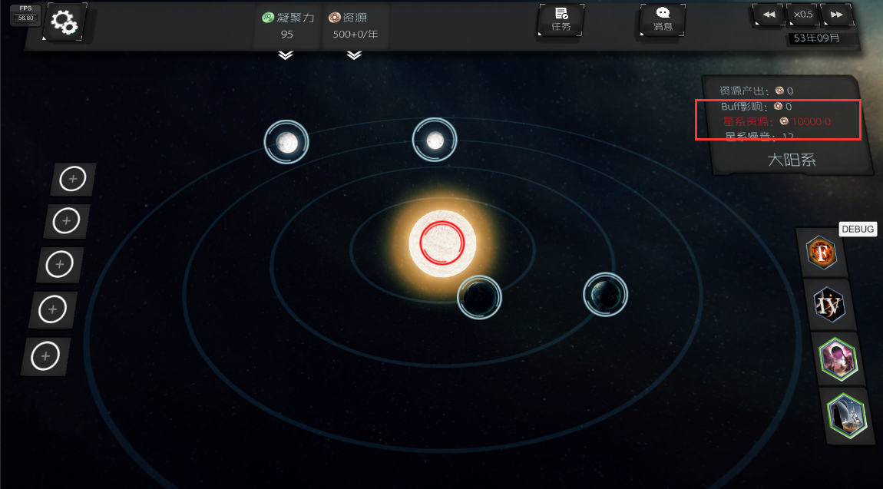Click the topmost plus slot on left
This screenshot has height=489, width=883.
73,180
